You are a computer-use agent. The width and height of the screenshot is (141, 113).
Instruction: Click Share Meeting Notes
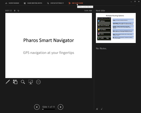pyautogui.click(x=33, y=3)
